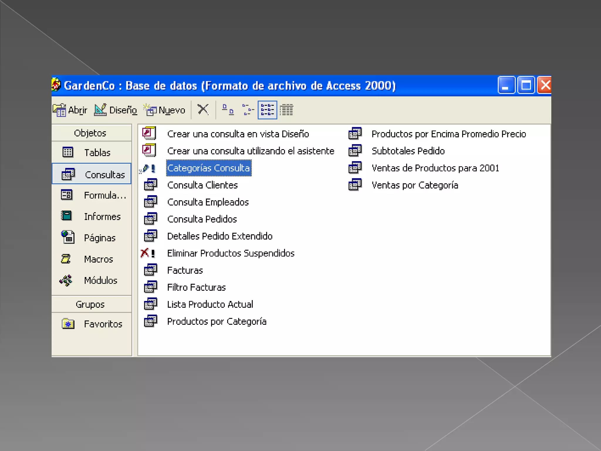Click the Productos por Categoría query icon
The image size is (601, 451).
tap(151, 321)
